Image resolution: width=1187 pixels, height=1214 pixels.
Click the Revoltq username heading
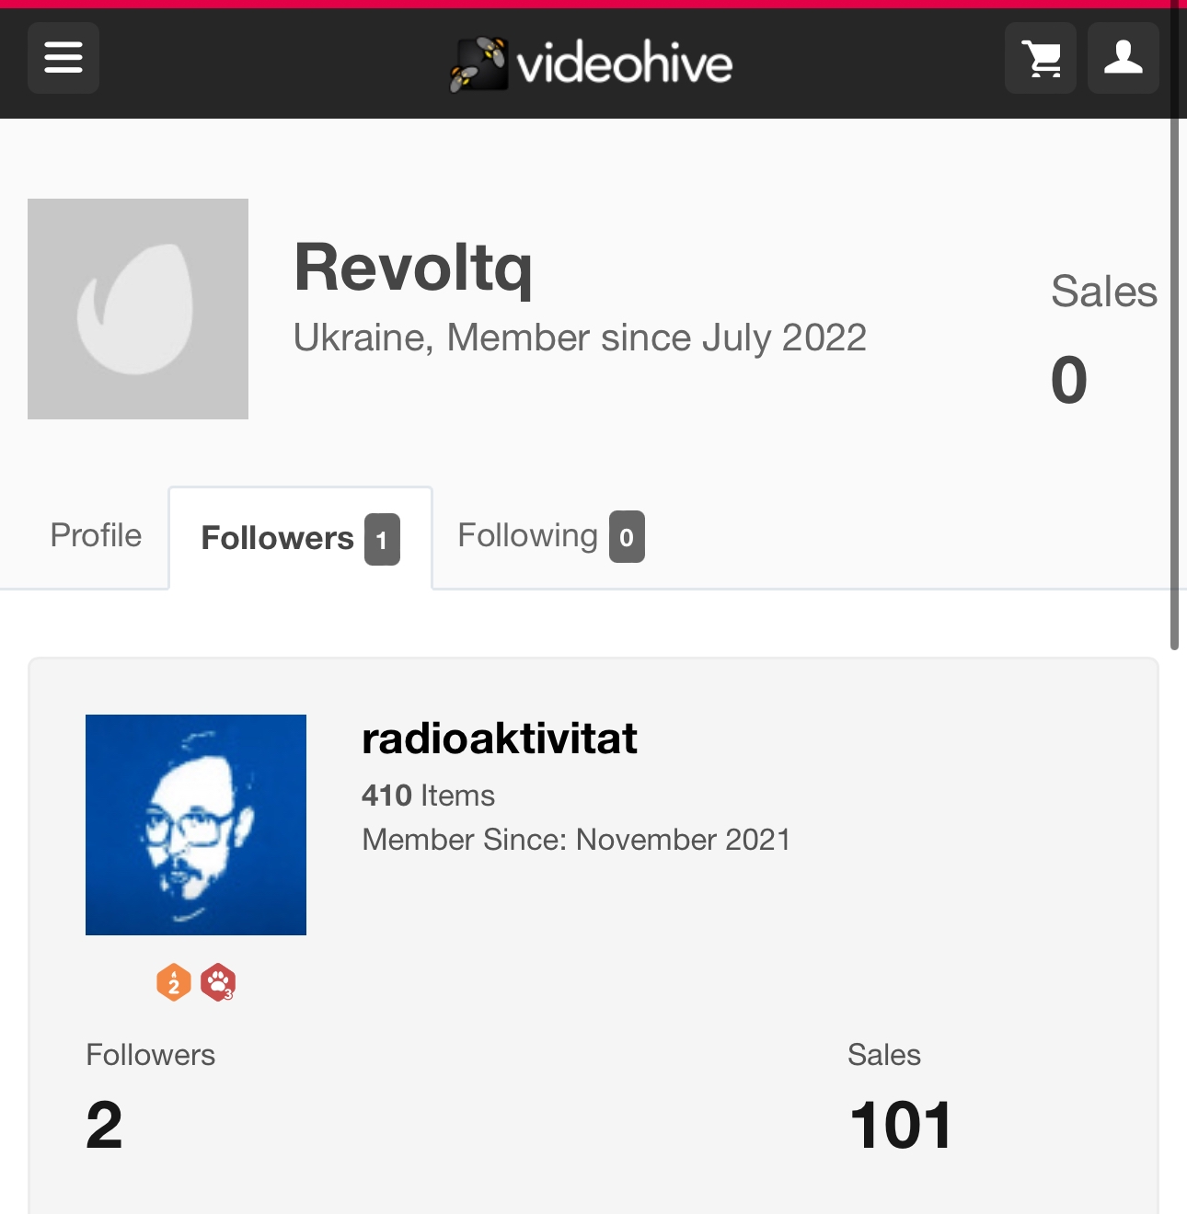tap(413, 268)
